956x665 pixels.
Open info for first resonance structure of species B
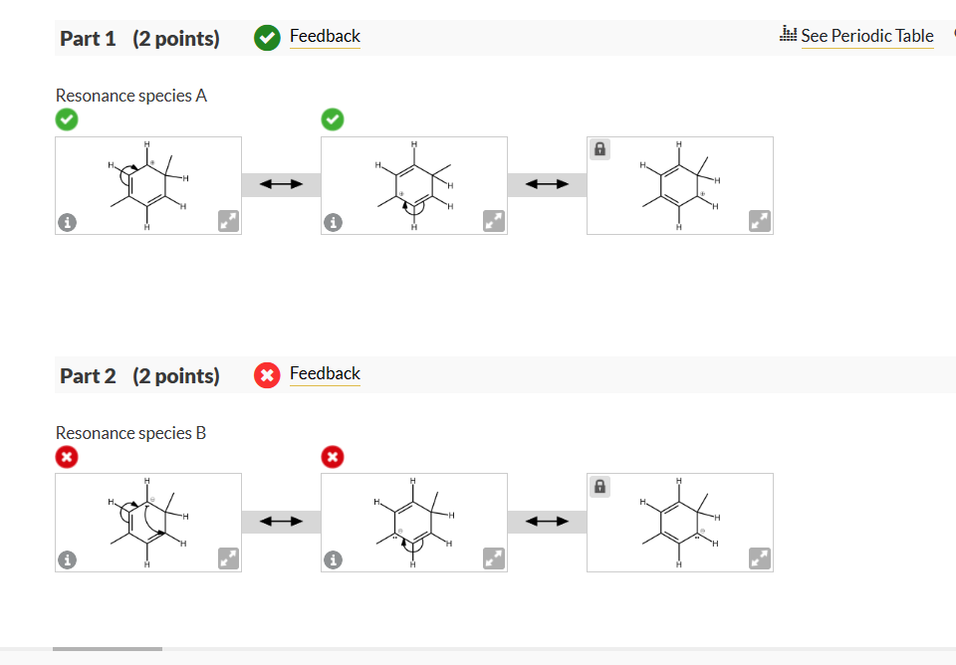[x=67, y=559]
